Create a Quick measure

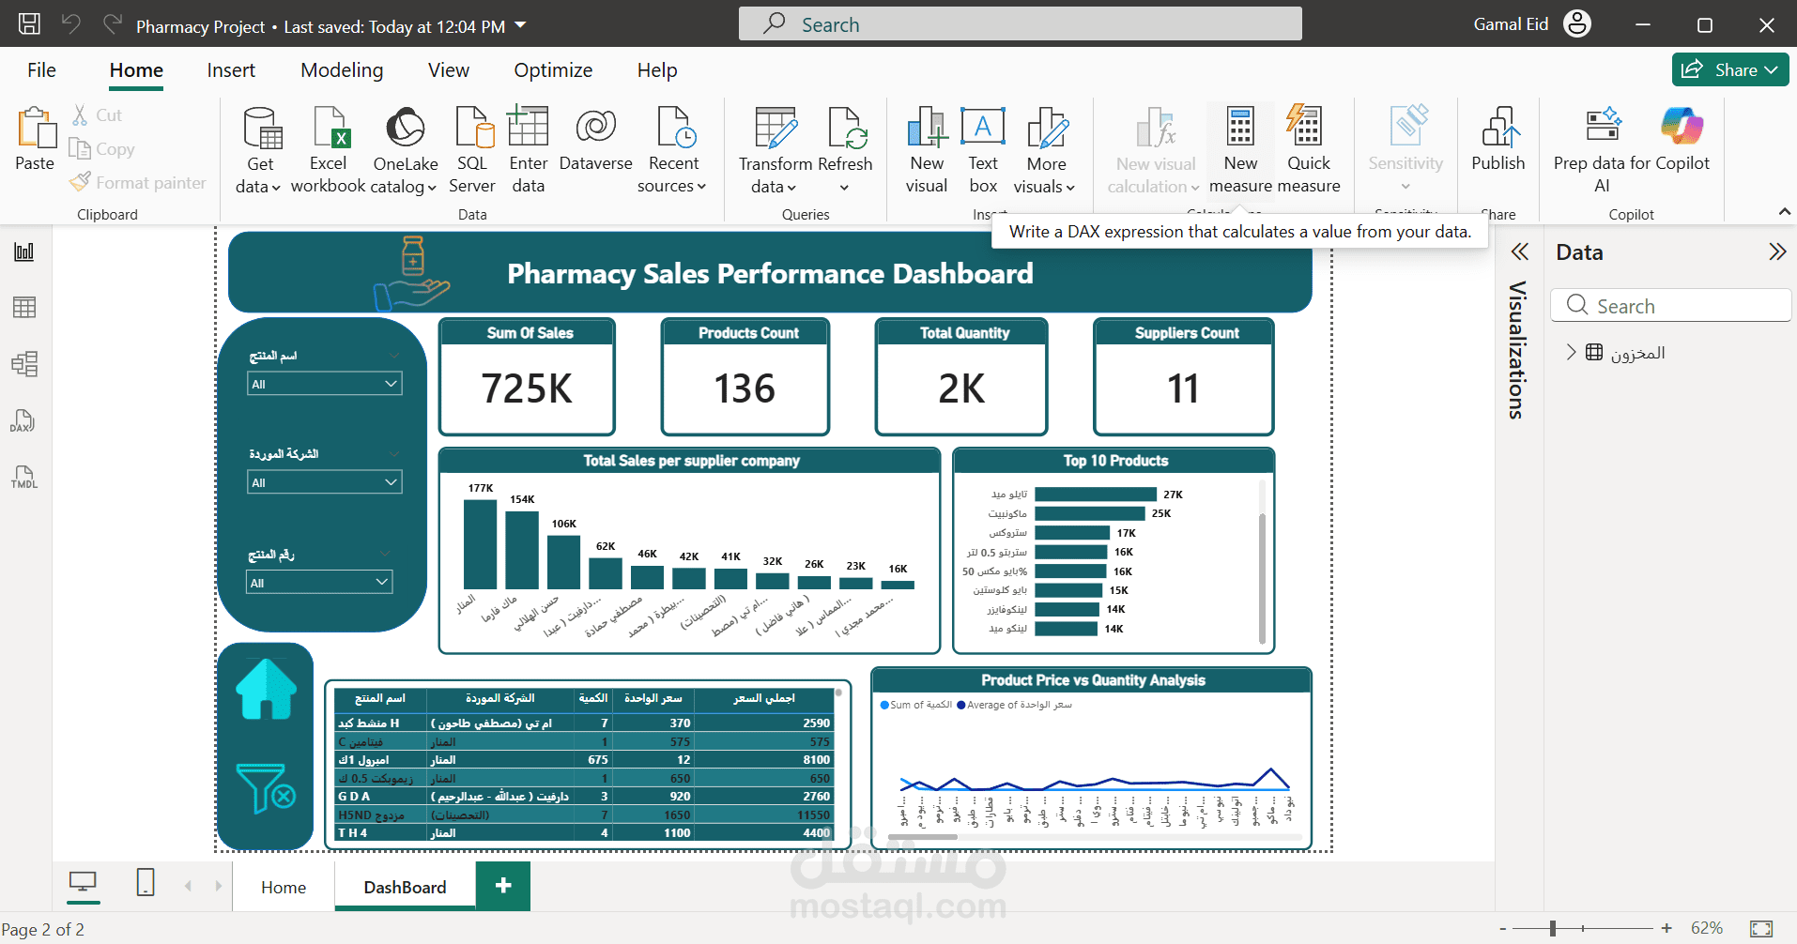(1308, 150)
